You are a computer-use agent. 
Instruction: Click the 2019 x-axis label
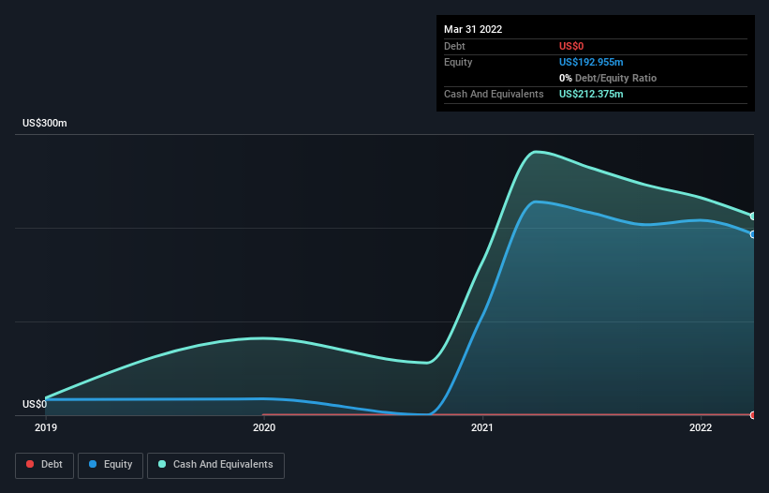coord(46,427)
